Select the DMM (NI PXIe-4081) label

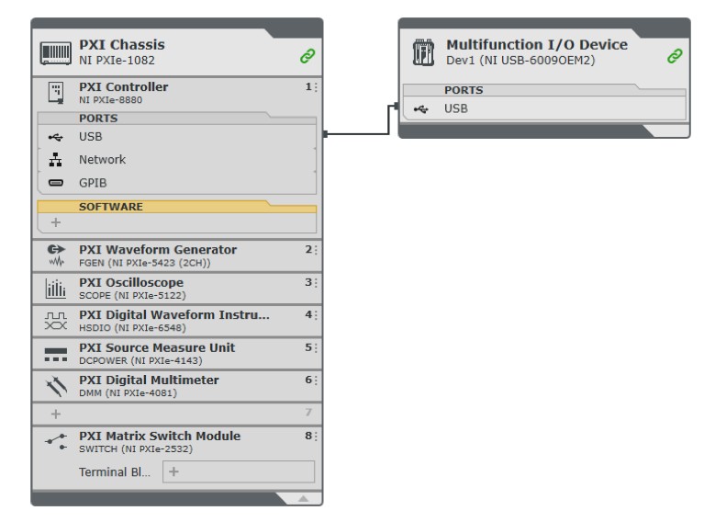pos(128,393)
